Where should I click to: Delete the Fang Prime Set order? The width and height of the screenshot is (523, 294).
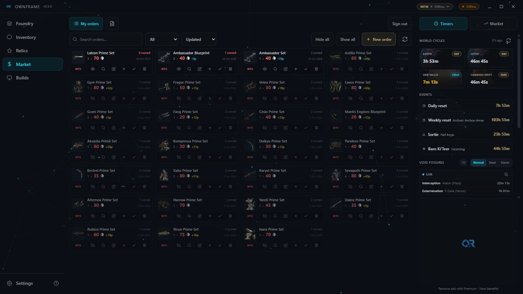tap(230, 128)
